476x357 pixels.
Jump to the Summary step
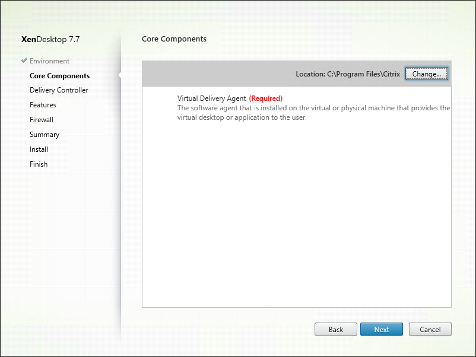click(45, 135)
